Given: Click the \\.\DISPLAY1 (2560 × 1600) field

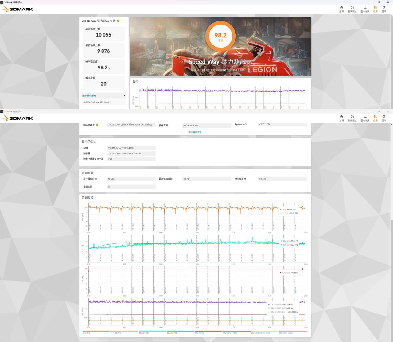Looking at the screenshot, I should (x=131, y=125).
